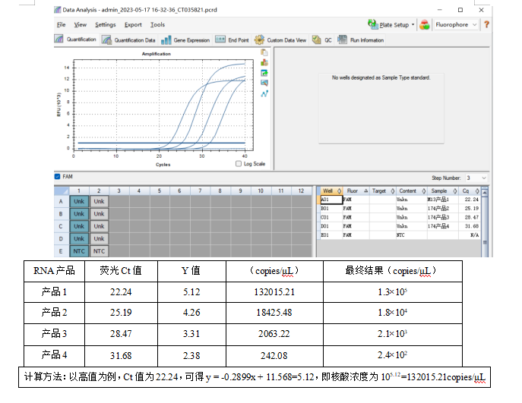The image size is (522, 403).
Task: Select well B1 Unk in plate
Action: tap(79, 214)
